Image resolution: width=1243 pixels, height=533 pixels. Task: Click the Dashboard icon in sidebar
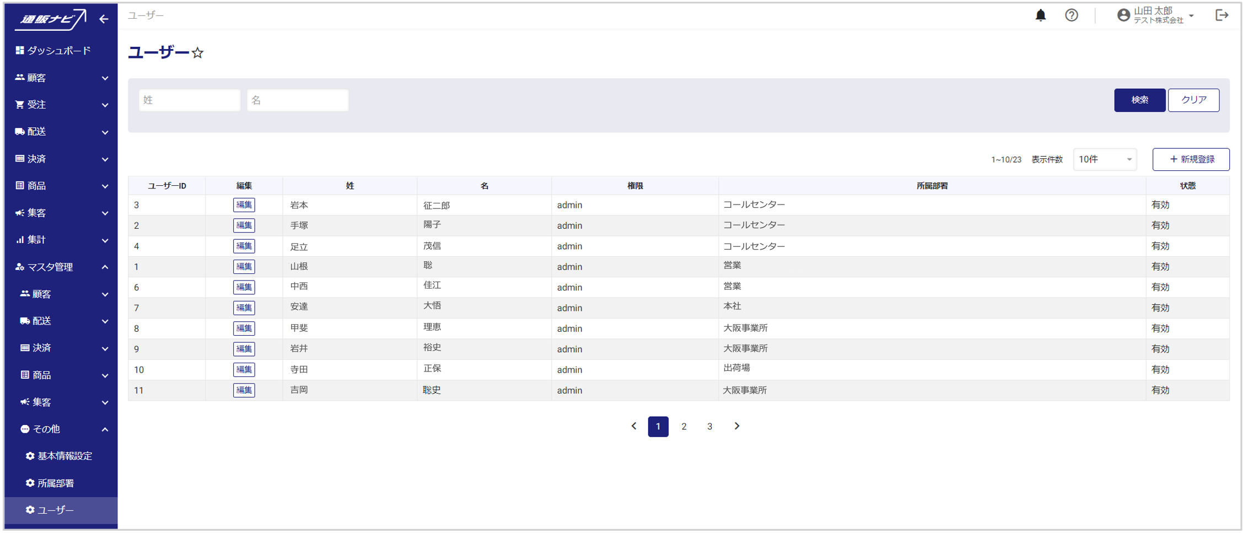click(x=20, y=51)
